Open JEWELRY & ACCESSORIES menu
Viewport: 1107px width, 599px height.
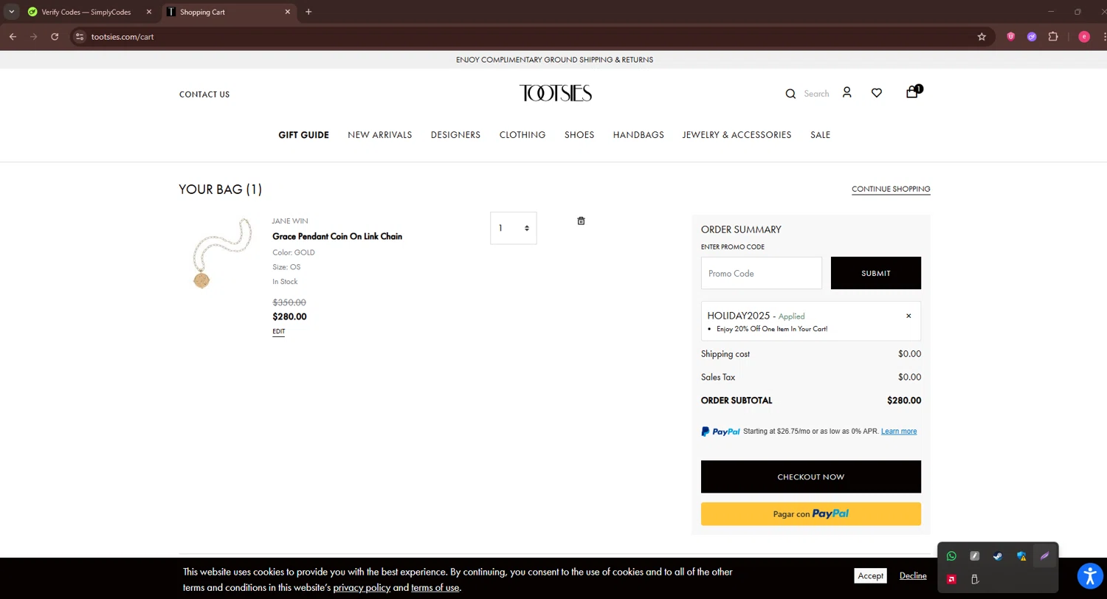[x=737, y=135]
